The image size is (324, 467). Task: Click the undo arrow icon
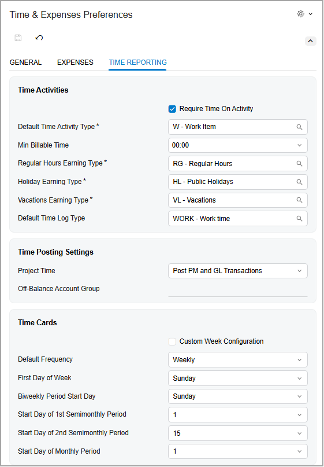click(39, 38)
